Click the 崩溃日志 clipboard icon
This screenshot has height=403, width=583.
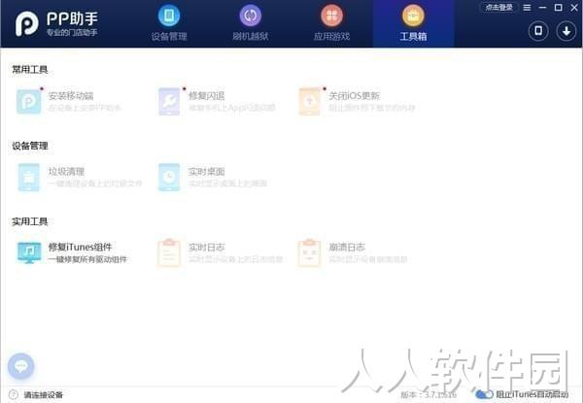tap(309, 252)
